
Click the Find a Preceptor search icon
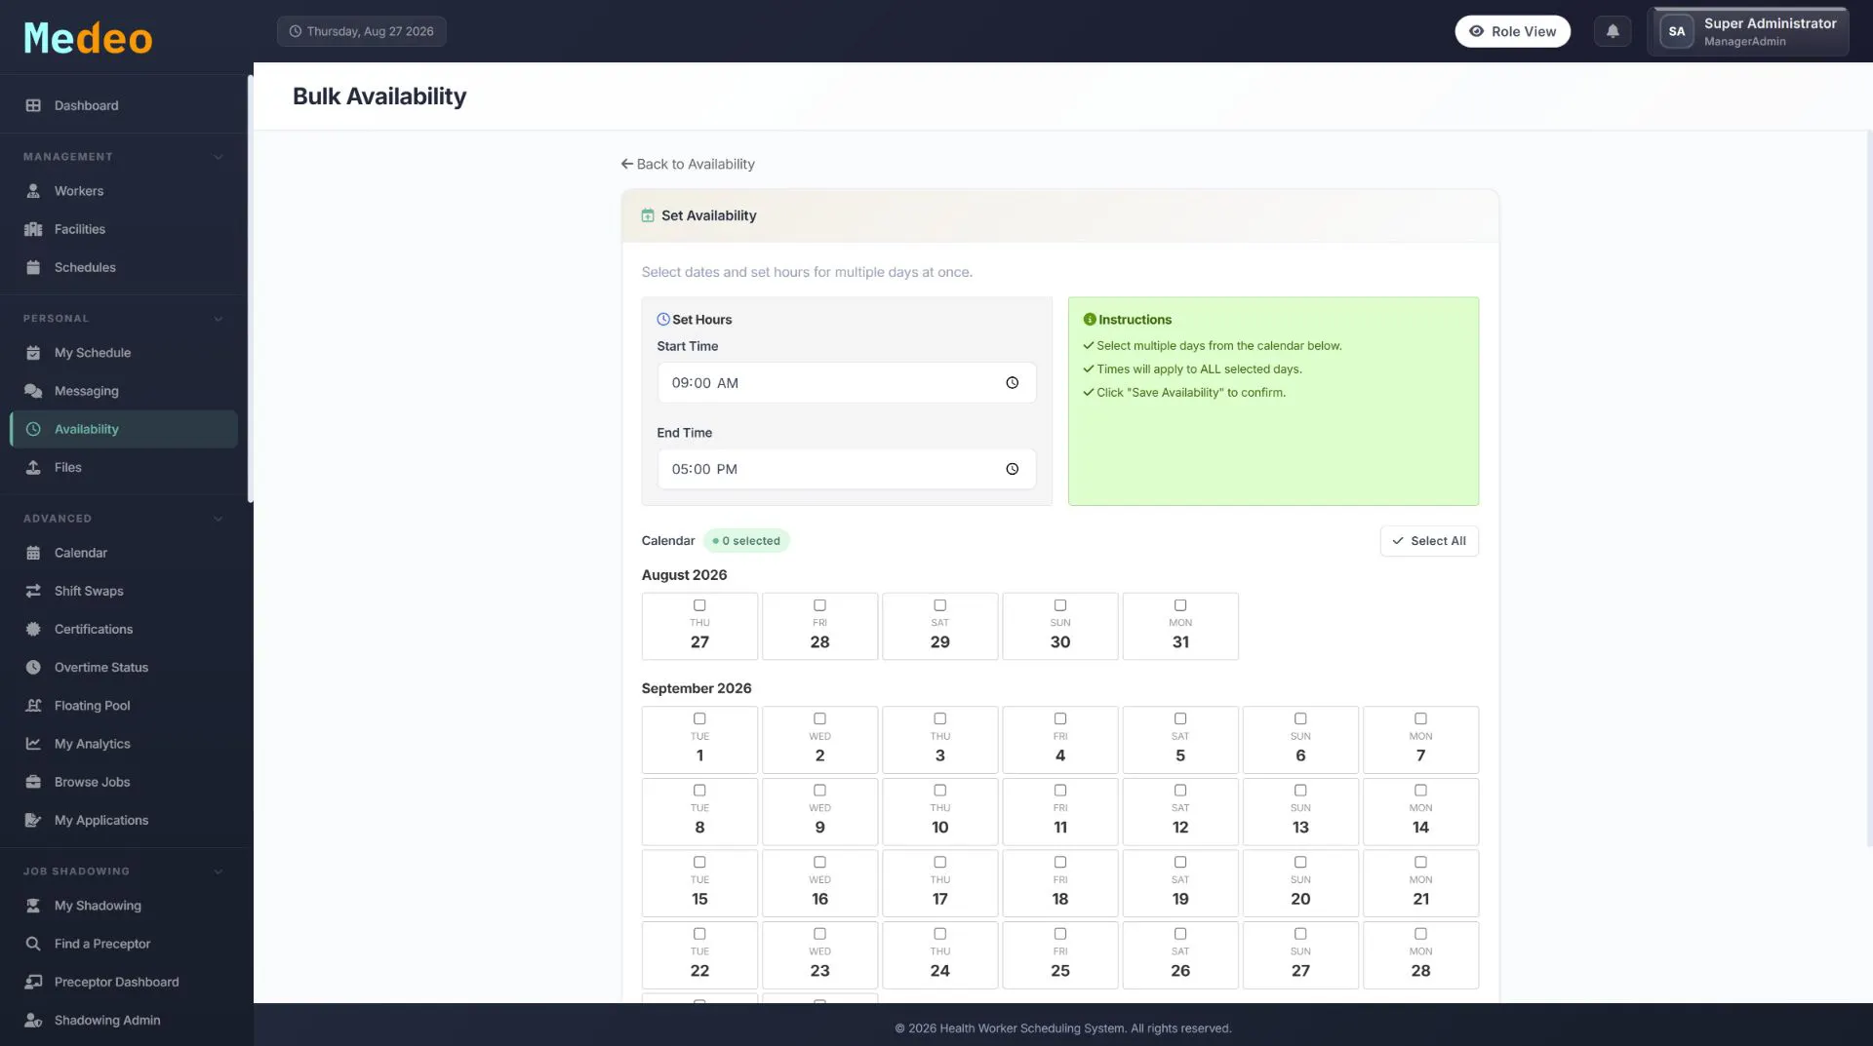click(x=33, y=944)
